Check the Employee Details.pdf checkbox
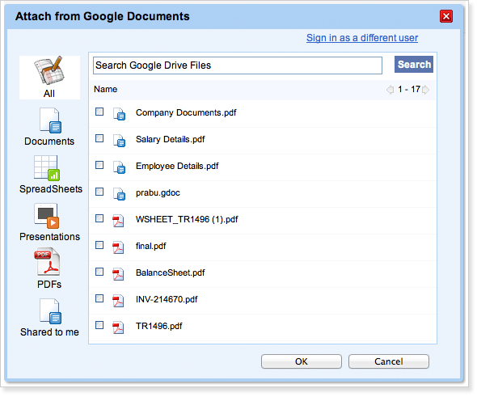This screenshot has width=477, height=397. [x=99, y=165]
